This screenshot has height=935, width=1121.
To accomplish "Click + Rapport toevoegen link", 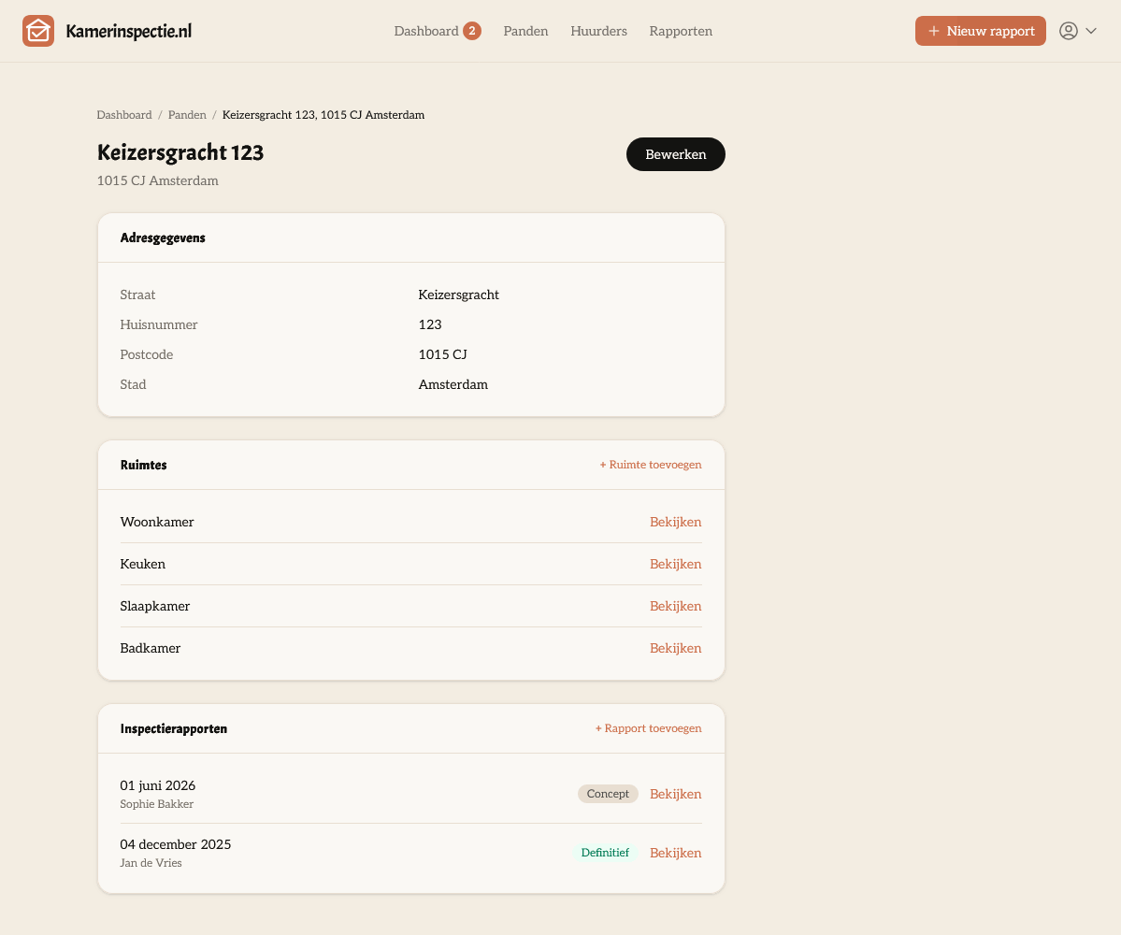I will point(649,728).
